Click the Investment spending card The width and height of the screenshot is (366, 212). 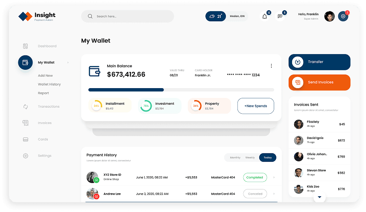pos(159,106)
